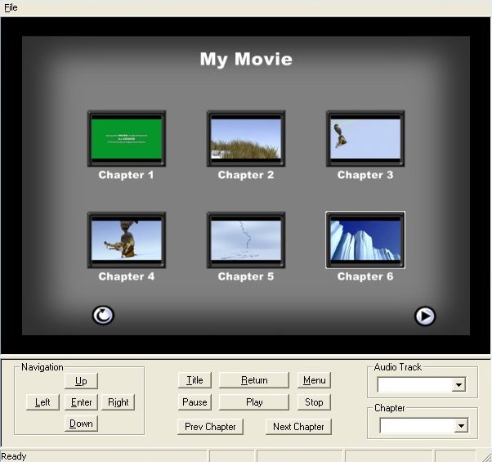
Task: Click the circular return arrow icon in menu
Action: [x=102, y=315]
